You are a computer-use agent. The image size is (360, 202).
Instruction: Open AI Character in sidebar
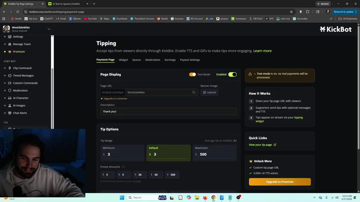tap(21, 98)
